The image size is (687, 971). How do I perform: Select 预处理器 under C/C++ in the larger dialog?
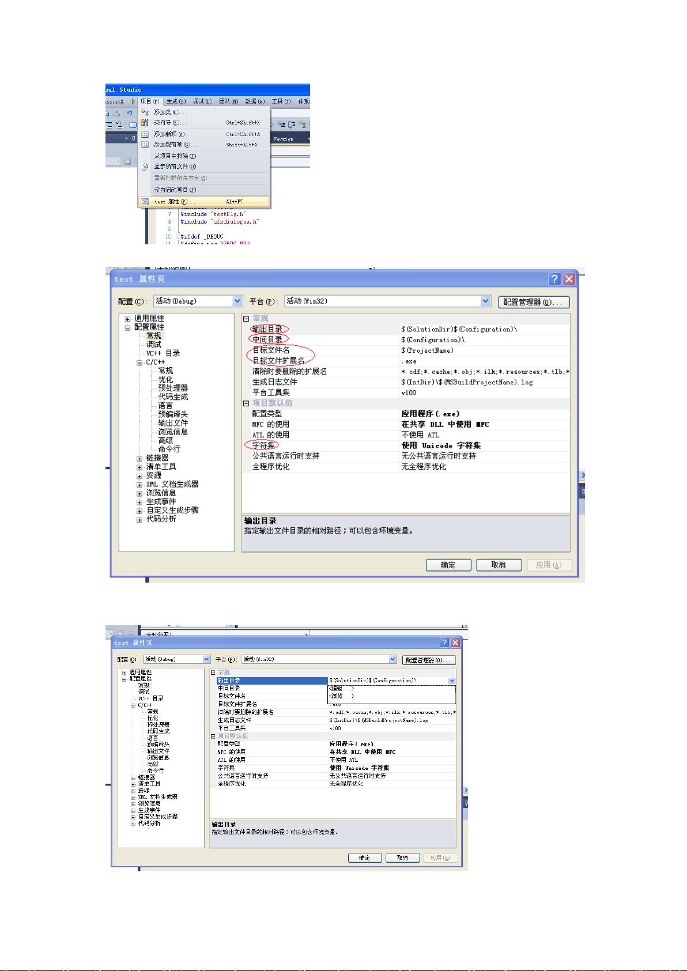pyautogui.click(x=173, y=388)
